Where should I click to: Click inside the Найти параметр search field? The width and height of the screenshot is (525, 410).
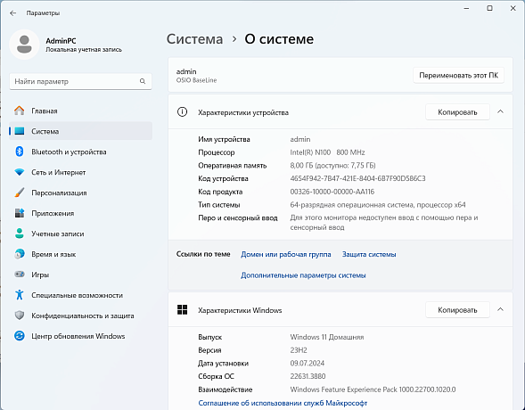[x=80, y=81]
